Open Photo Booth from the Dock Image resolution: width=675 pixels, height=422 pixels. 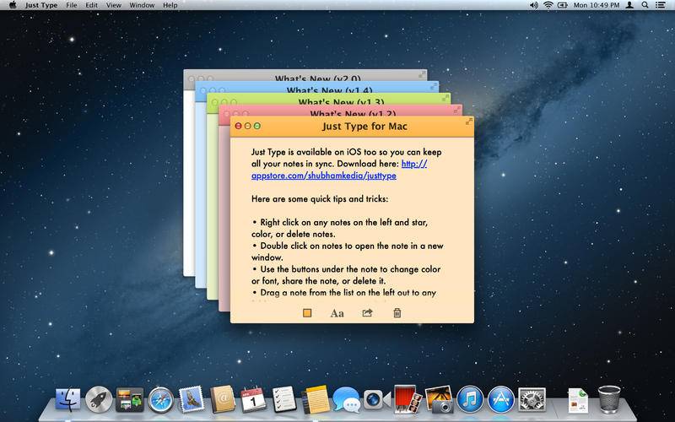click(408, 399)
